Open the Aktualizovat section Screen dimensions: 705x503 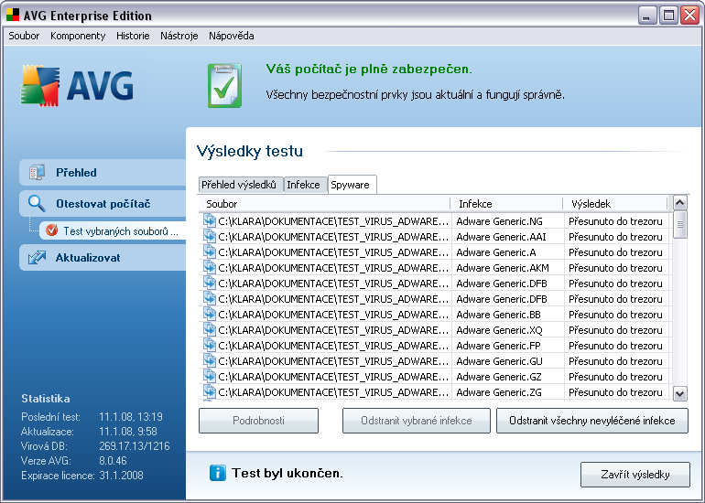point(103,258)
